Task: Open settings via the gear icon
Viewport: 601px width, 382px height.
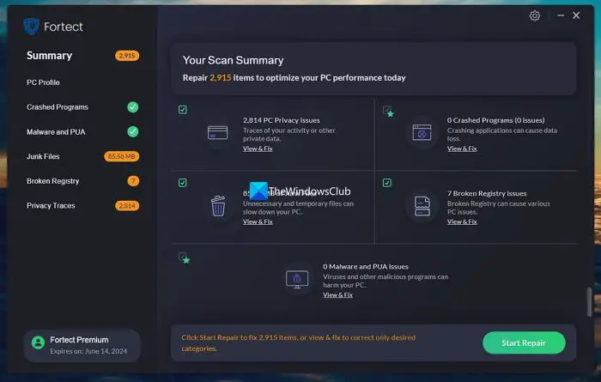Action: tap(535, 15)
